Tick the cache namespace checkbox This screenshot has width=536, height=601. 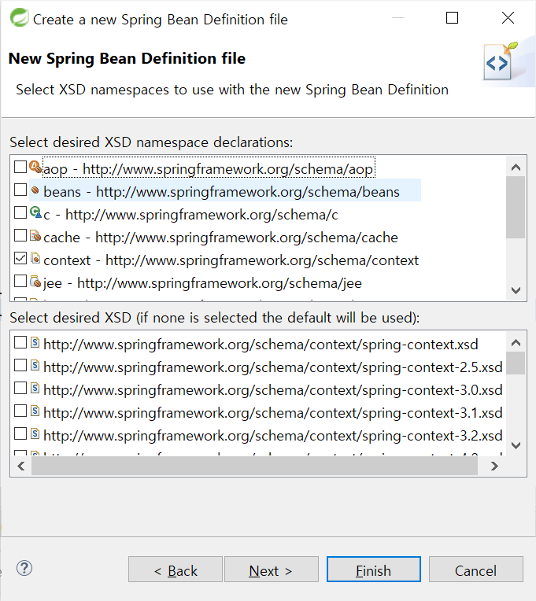point(20,235)
